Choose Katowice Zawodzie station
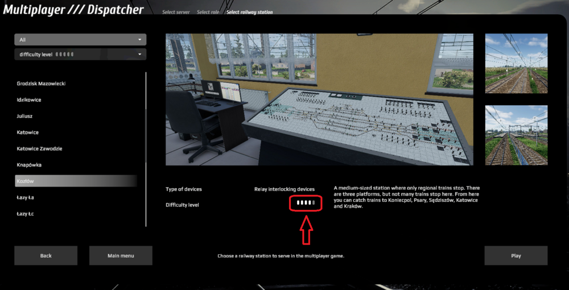Screen dimensions: 569x290 click(39, 148)
